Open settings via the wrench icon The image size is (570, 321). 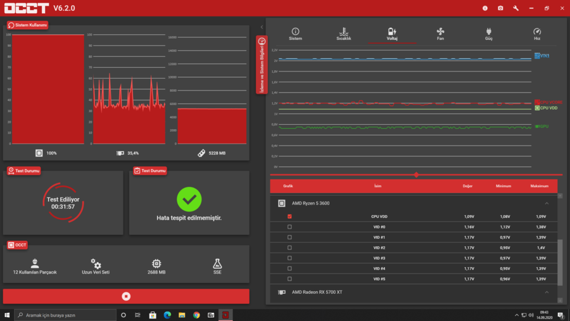click(516, 8)
